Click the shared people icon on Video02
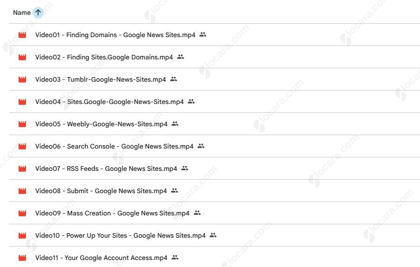This screenshot has width=420, height=267. tap(181, 57)
